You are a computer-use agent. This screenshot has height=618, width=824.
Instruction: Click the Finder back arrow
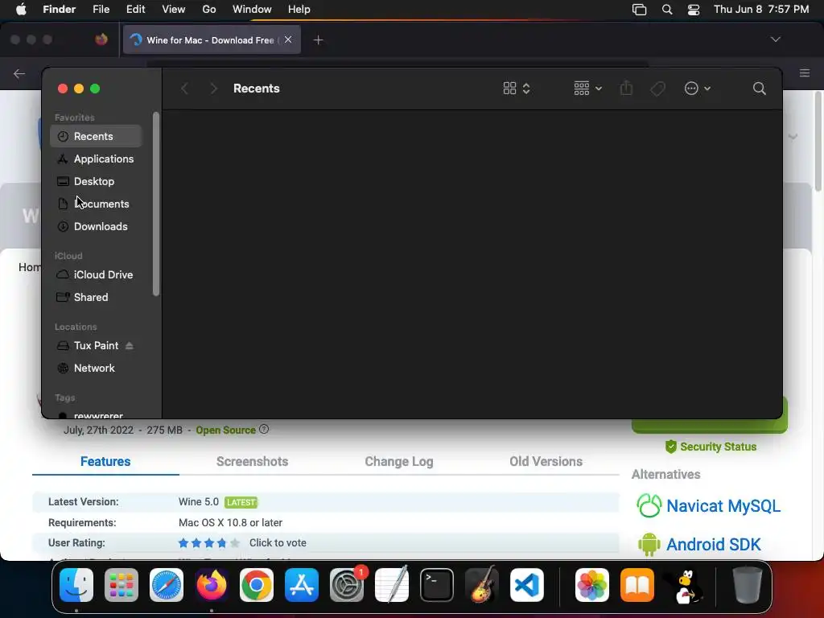(184, 89)
